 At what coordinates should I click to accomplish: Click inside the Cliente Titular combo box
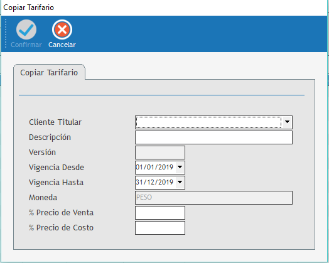(x=209, y=122)
